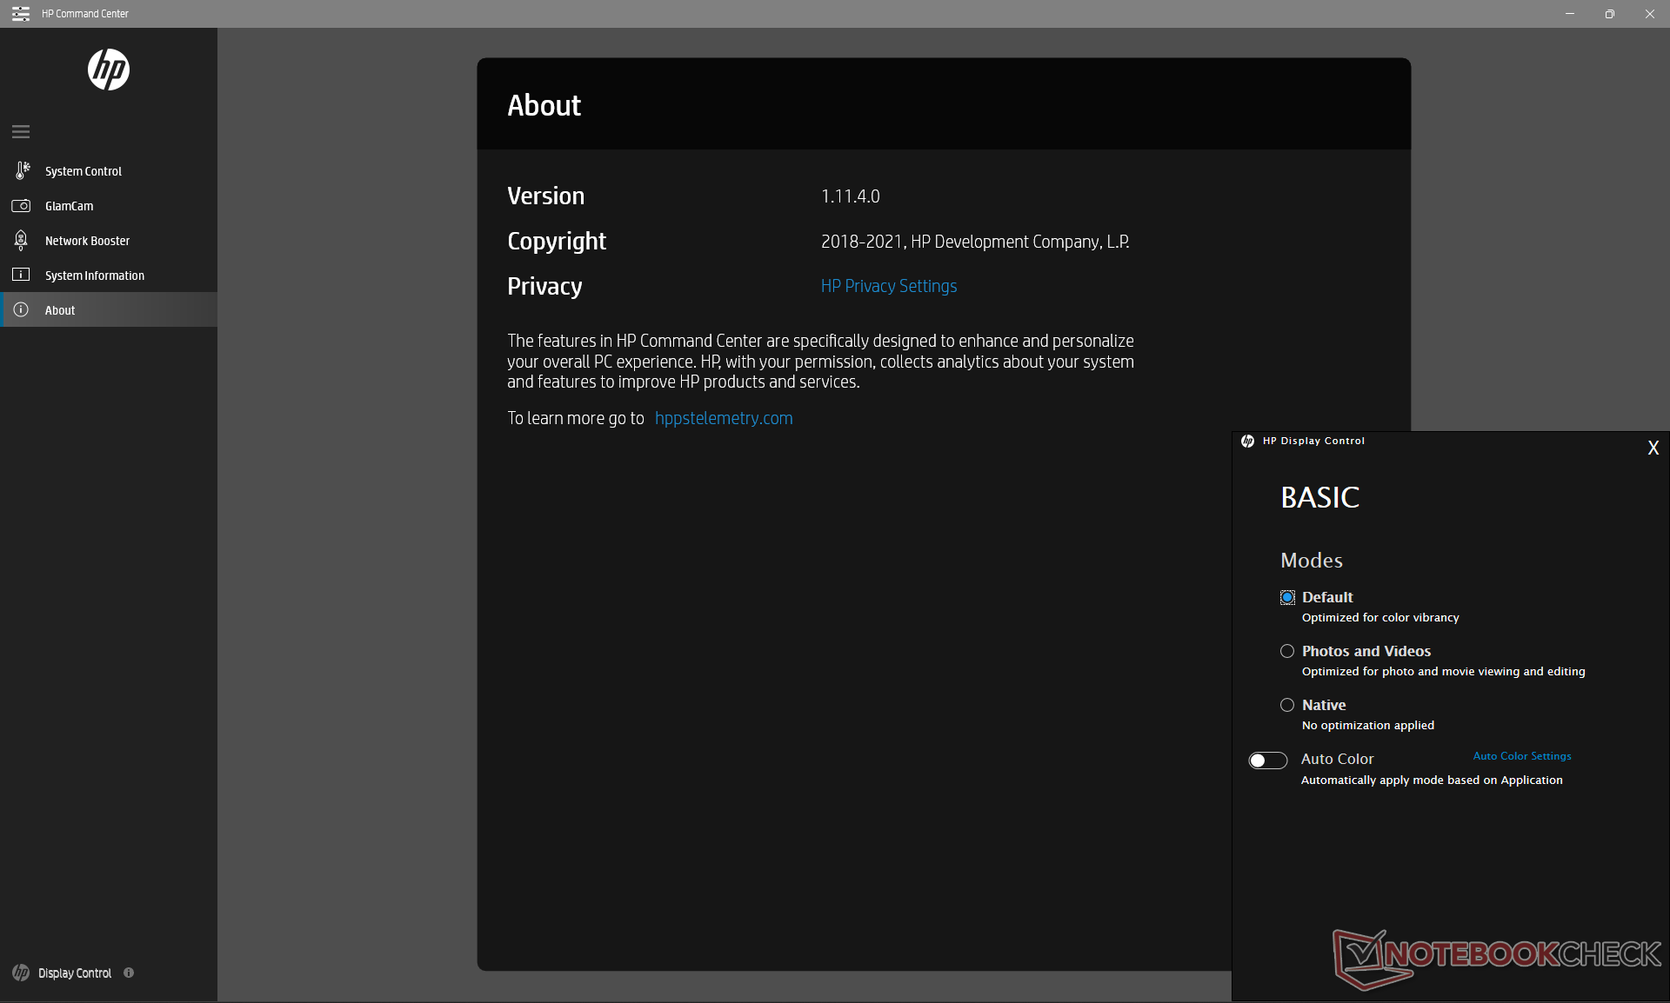The width and height of the screenshot is (1670, 1003).
Task: Click the About info icon in sidebar
Action: click(21, 309)
